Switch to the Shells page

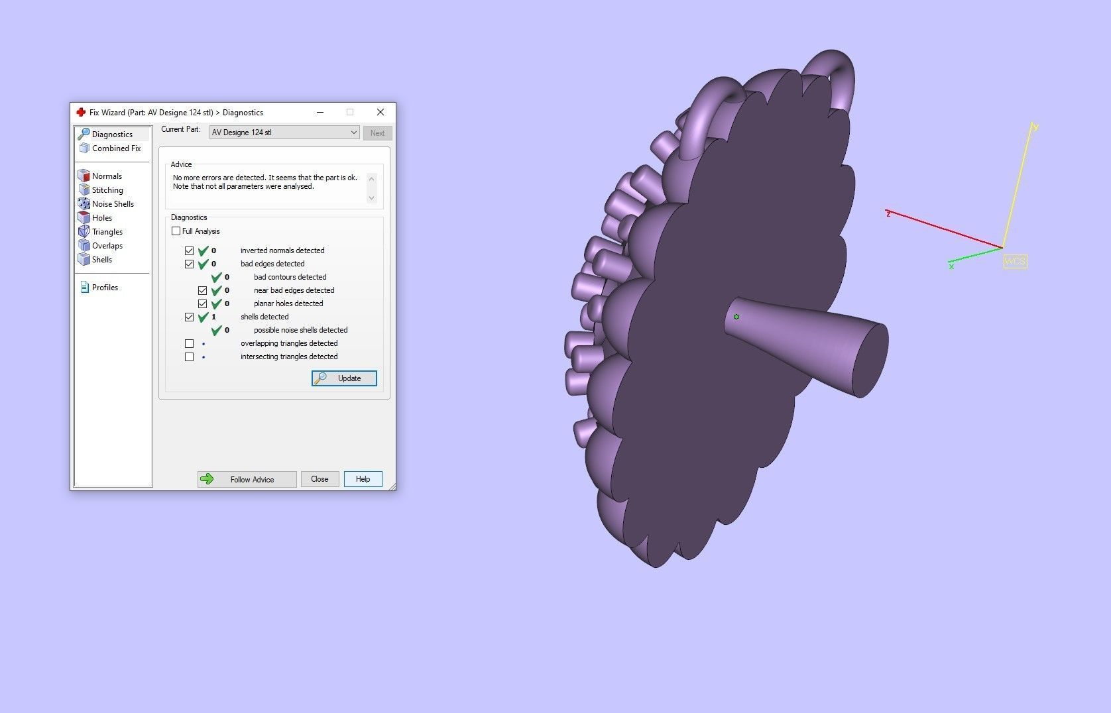coord(102,260)
